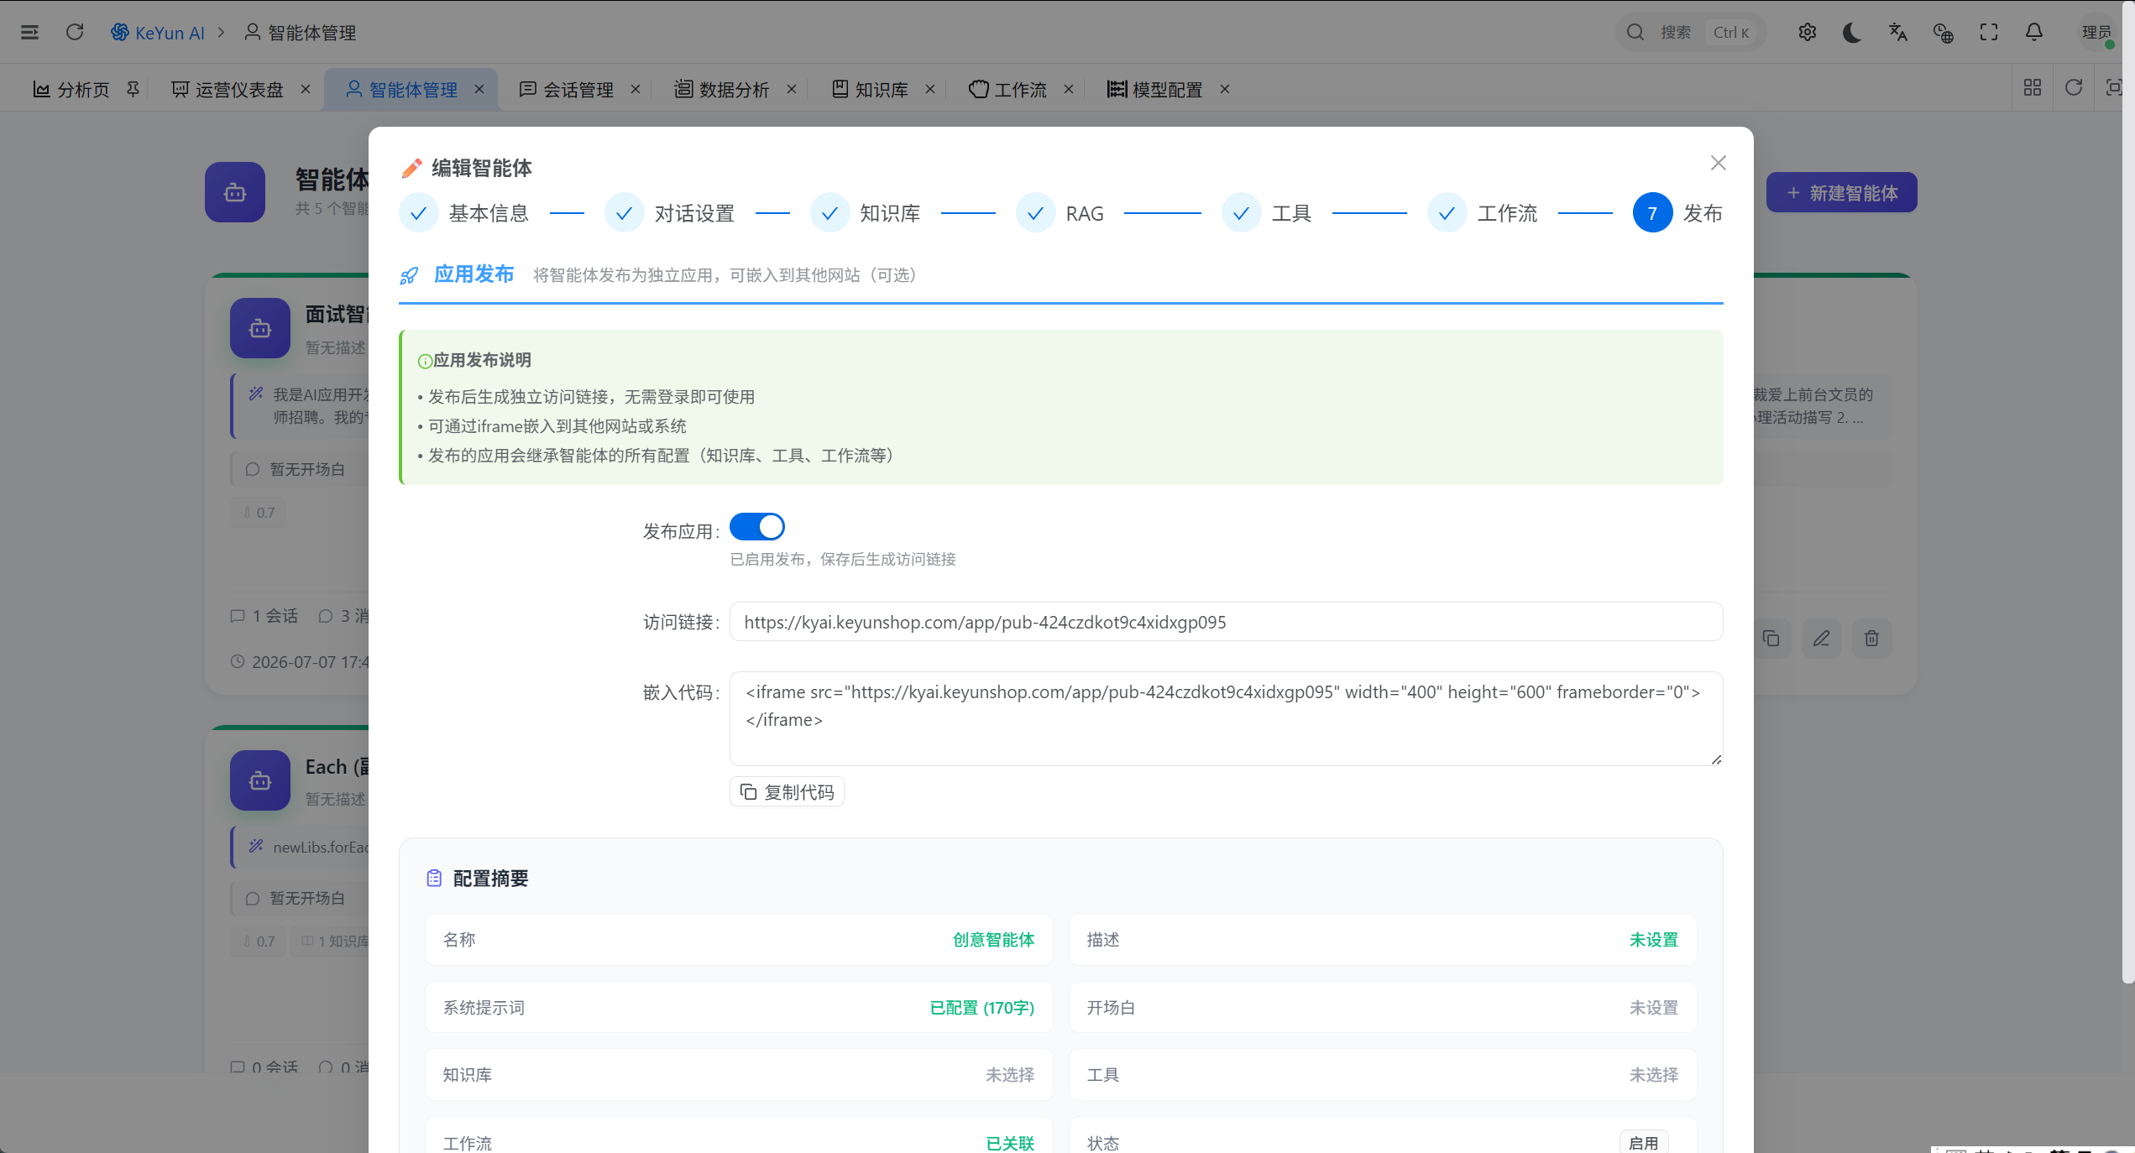Click 新建智能体 button
Screen dimensions: 2135x1153
[1842, 193]
